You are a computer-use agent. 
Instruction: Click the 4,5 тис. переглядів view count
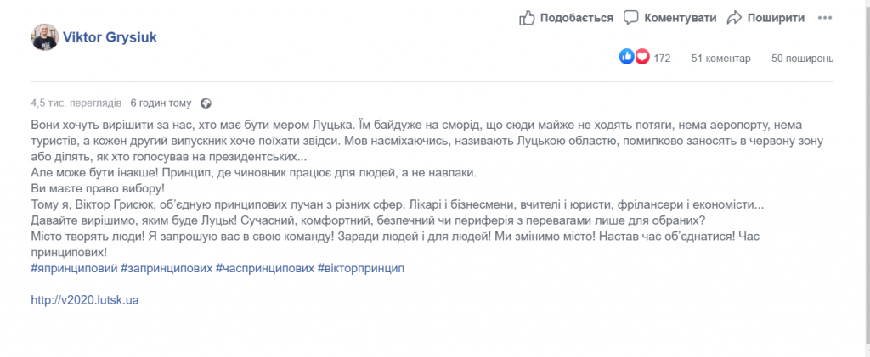point(76,103)
